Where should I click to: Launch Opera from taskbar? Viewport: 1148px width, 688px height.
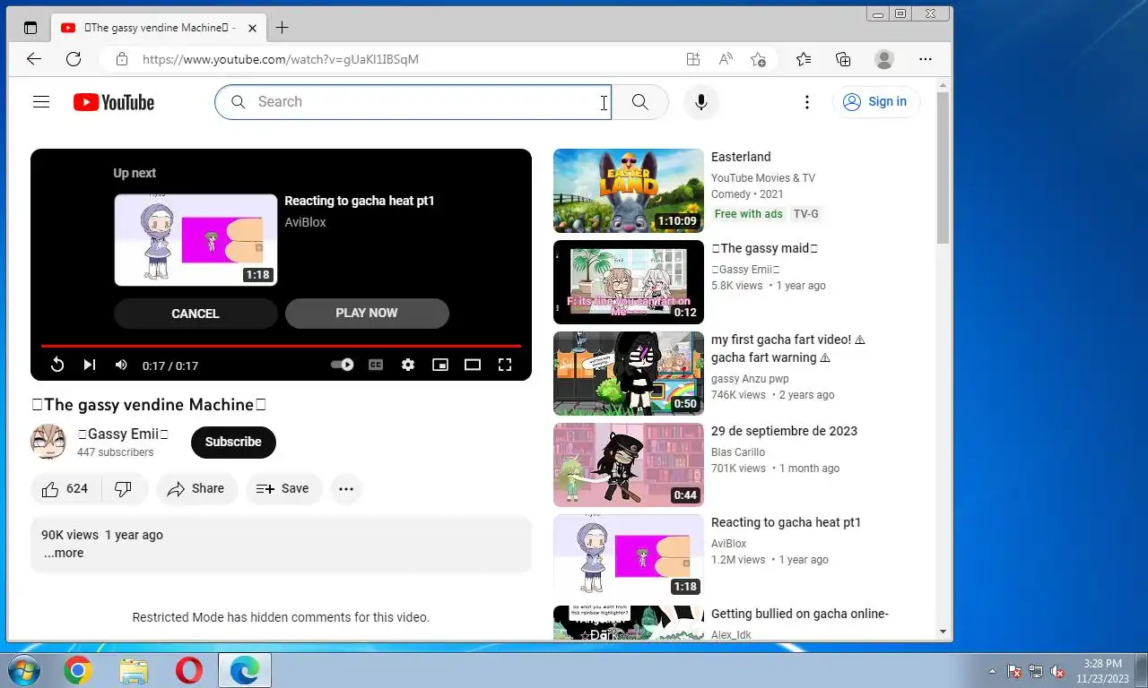(x=188, y=670)
